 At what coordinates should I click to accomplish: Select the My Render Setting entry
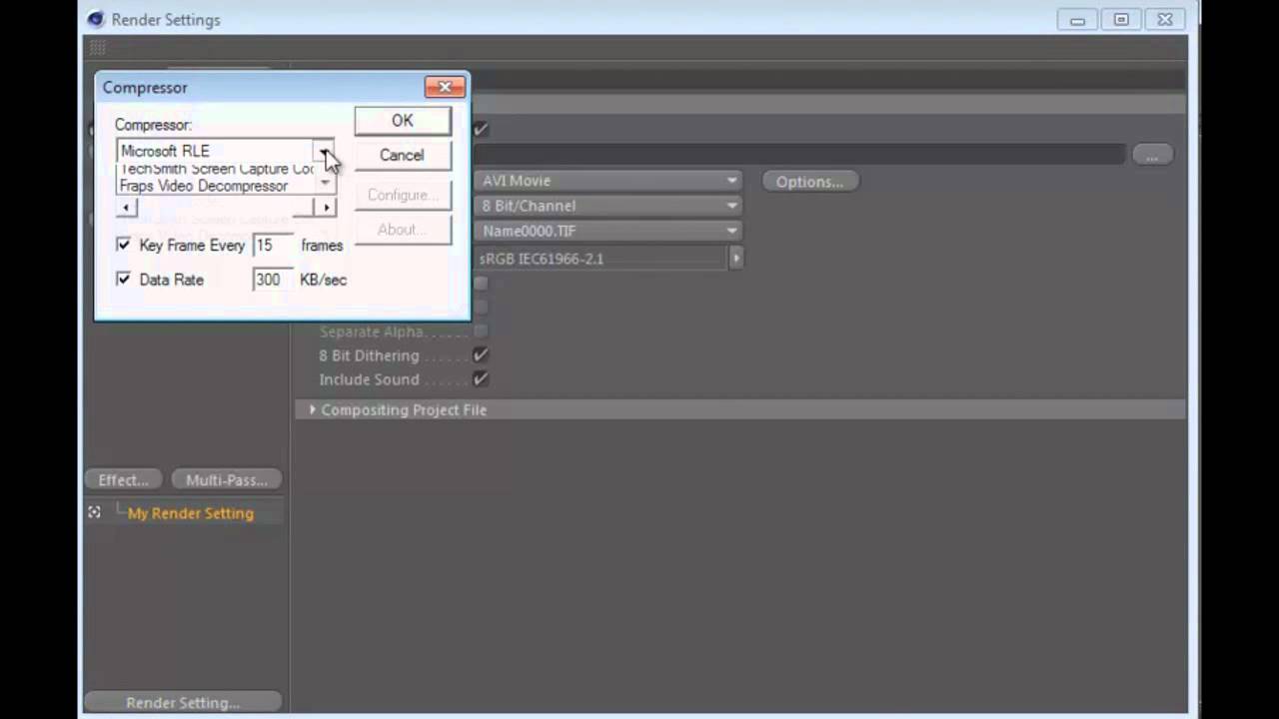click(191, 513)
